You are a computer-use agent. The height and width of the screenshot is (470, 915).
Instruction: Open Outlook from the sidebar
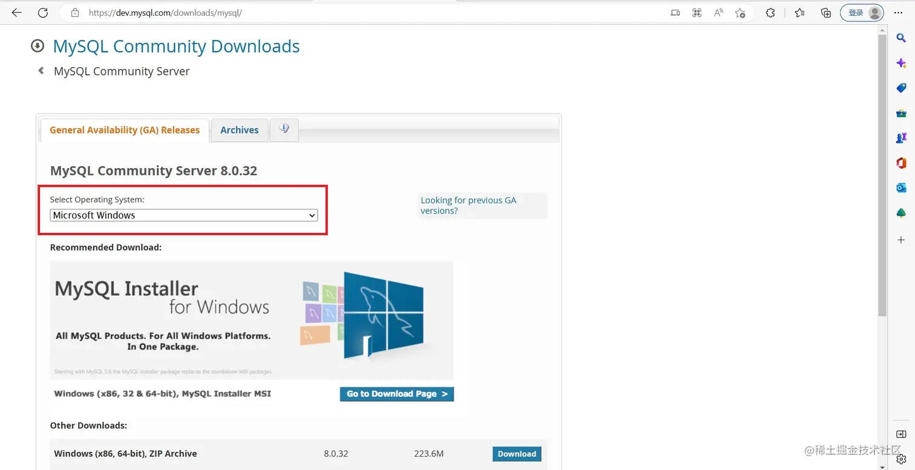click(x=901, y=188)
